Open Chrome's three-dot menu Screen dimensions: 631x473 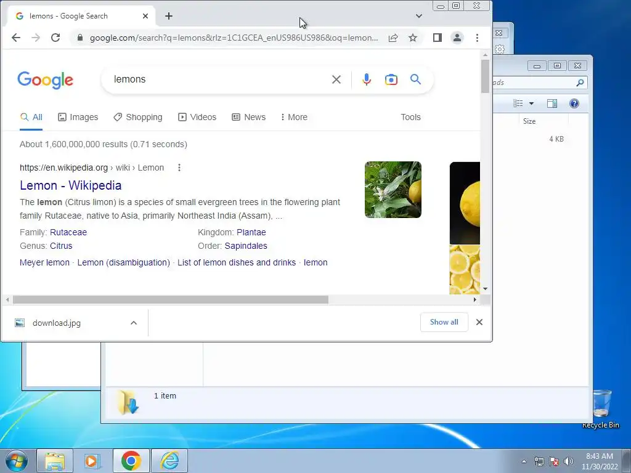click(x=478, y=38)
